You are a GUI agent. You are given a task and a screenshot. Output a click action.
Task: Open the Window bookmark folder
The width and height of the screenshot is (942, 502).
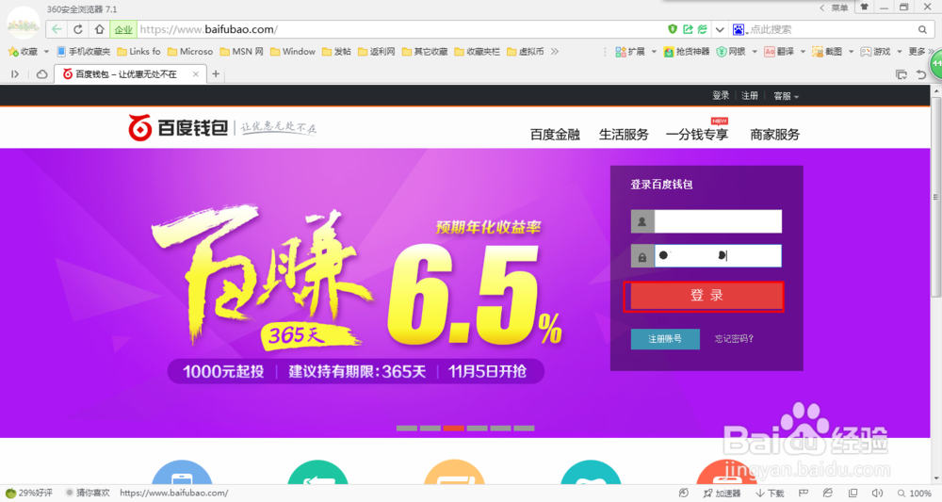[293, 52]
